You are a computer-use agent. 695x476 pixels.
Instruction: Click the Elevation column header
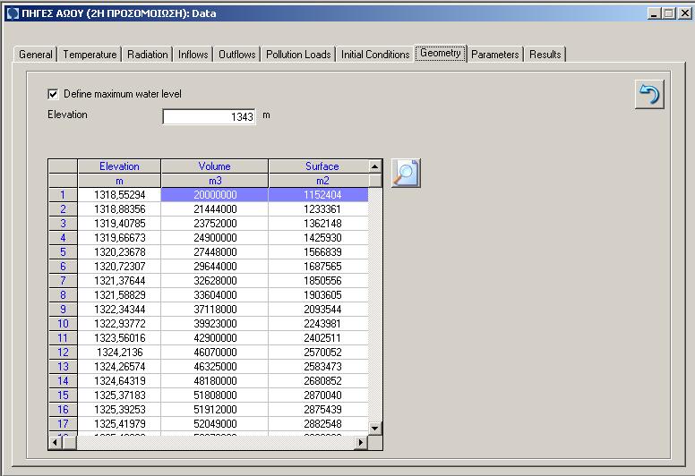119,166
